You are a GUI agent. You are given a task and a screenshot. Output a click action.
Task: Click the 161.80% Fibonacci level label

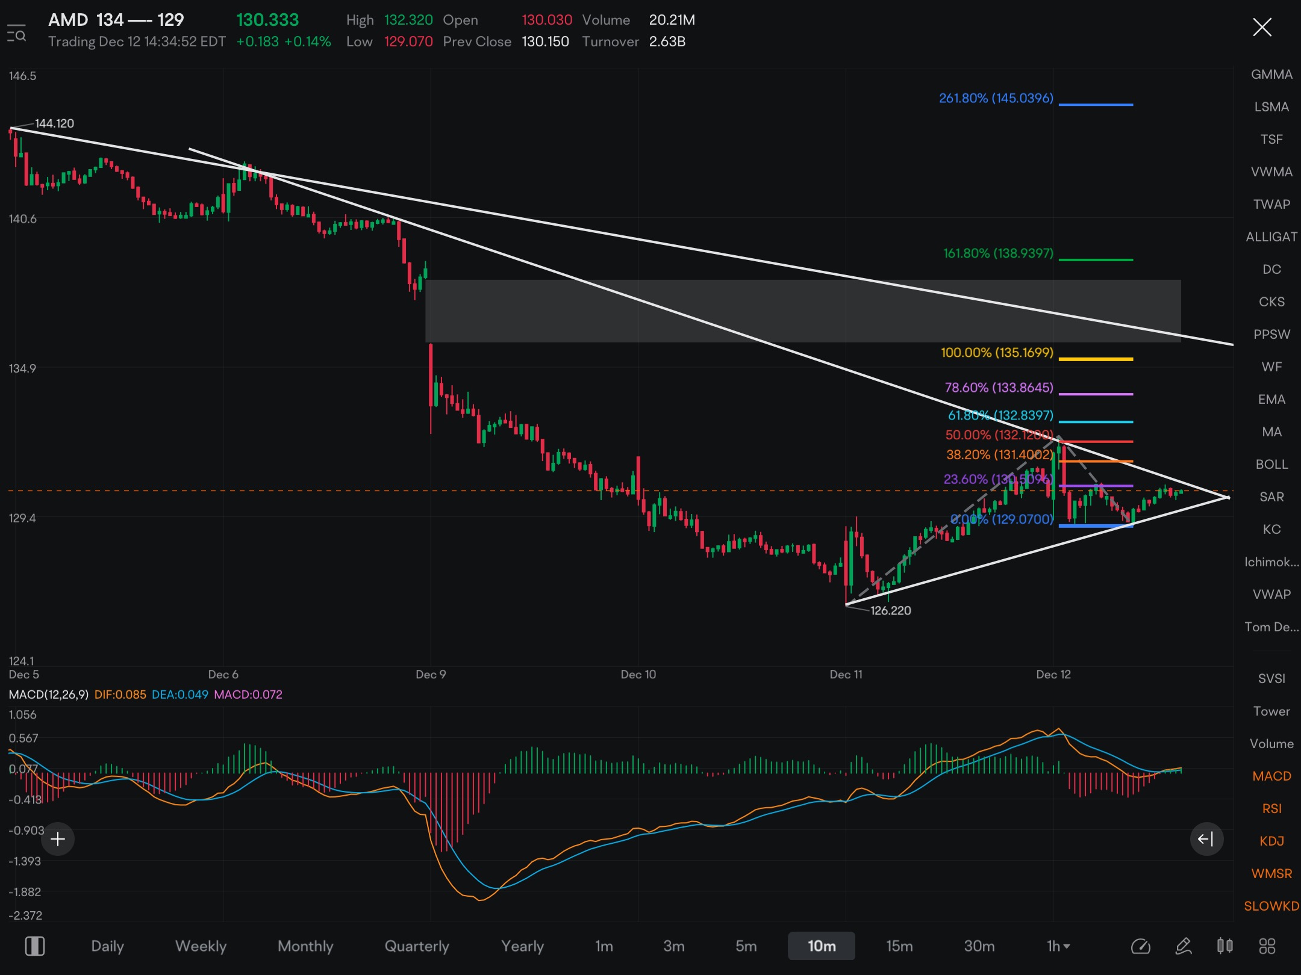click(x=998, y=253)
